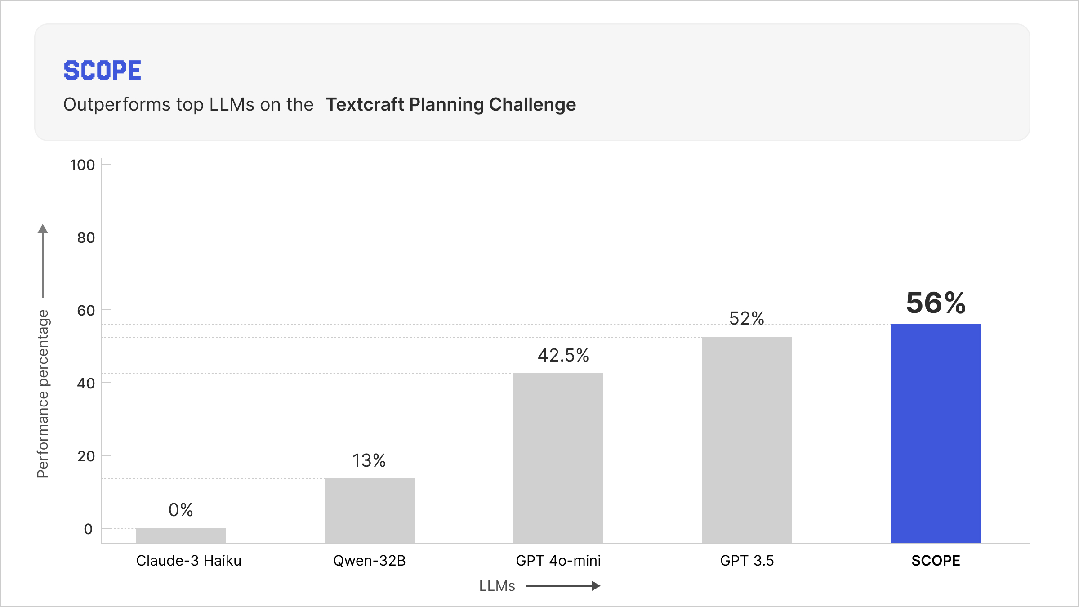The image size is (1079, 607).
Task: Select the gray Qwen-32B bar
Action: (369, 511)
